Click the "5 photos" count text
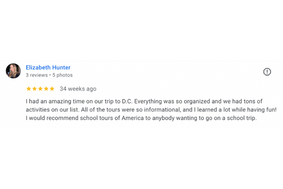283x189 pixels. pyautogui.click(x=63, y=75)
